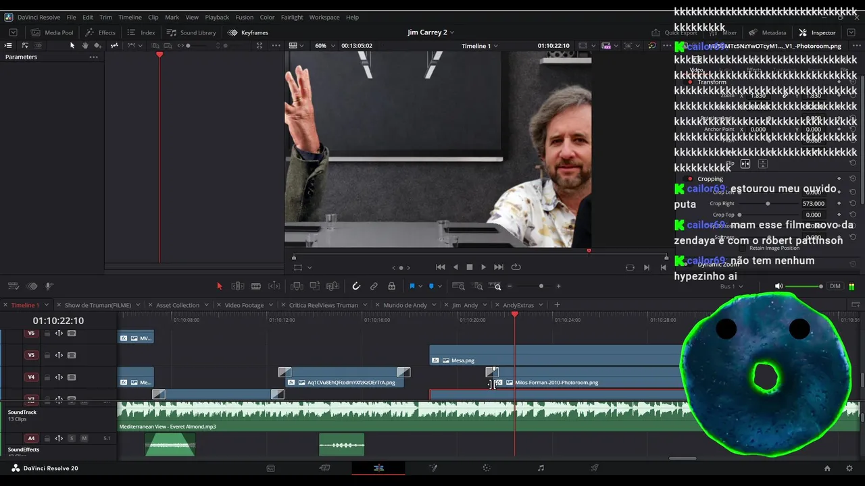
Task: Open the Index panel
Action: 141,32
